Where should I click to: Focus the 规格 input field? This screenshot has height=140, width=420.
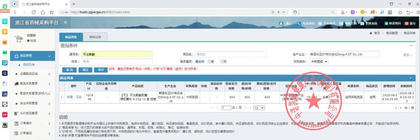[117, 61]
